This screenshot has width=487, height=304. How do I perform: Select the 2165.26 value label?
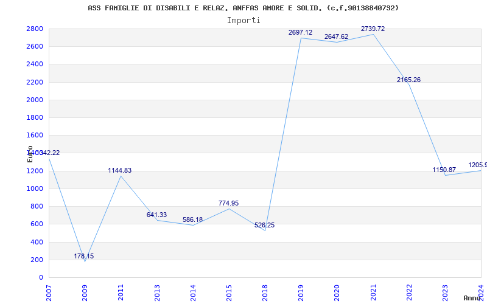click(408, 80)
